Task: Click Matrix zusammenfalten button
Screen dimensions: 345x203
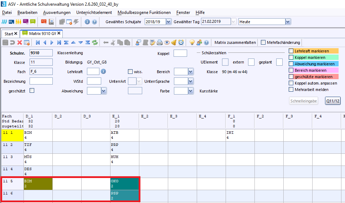Action: [235, 42]
